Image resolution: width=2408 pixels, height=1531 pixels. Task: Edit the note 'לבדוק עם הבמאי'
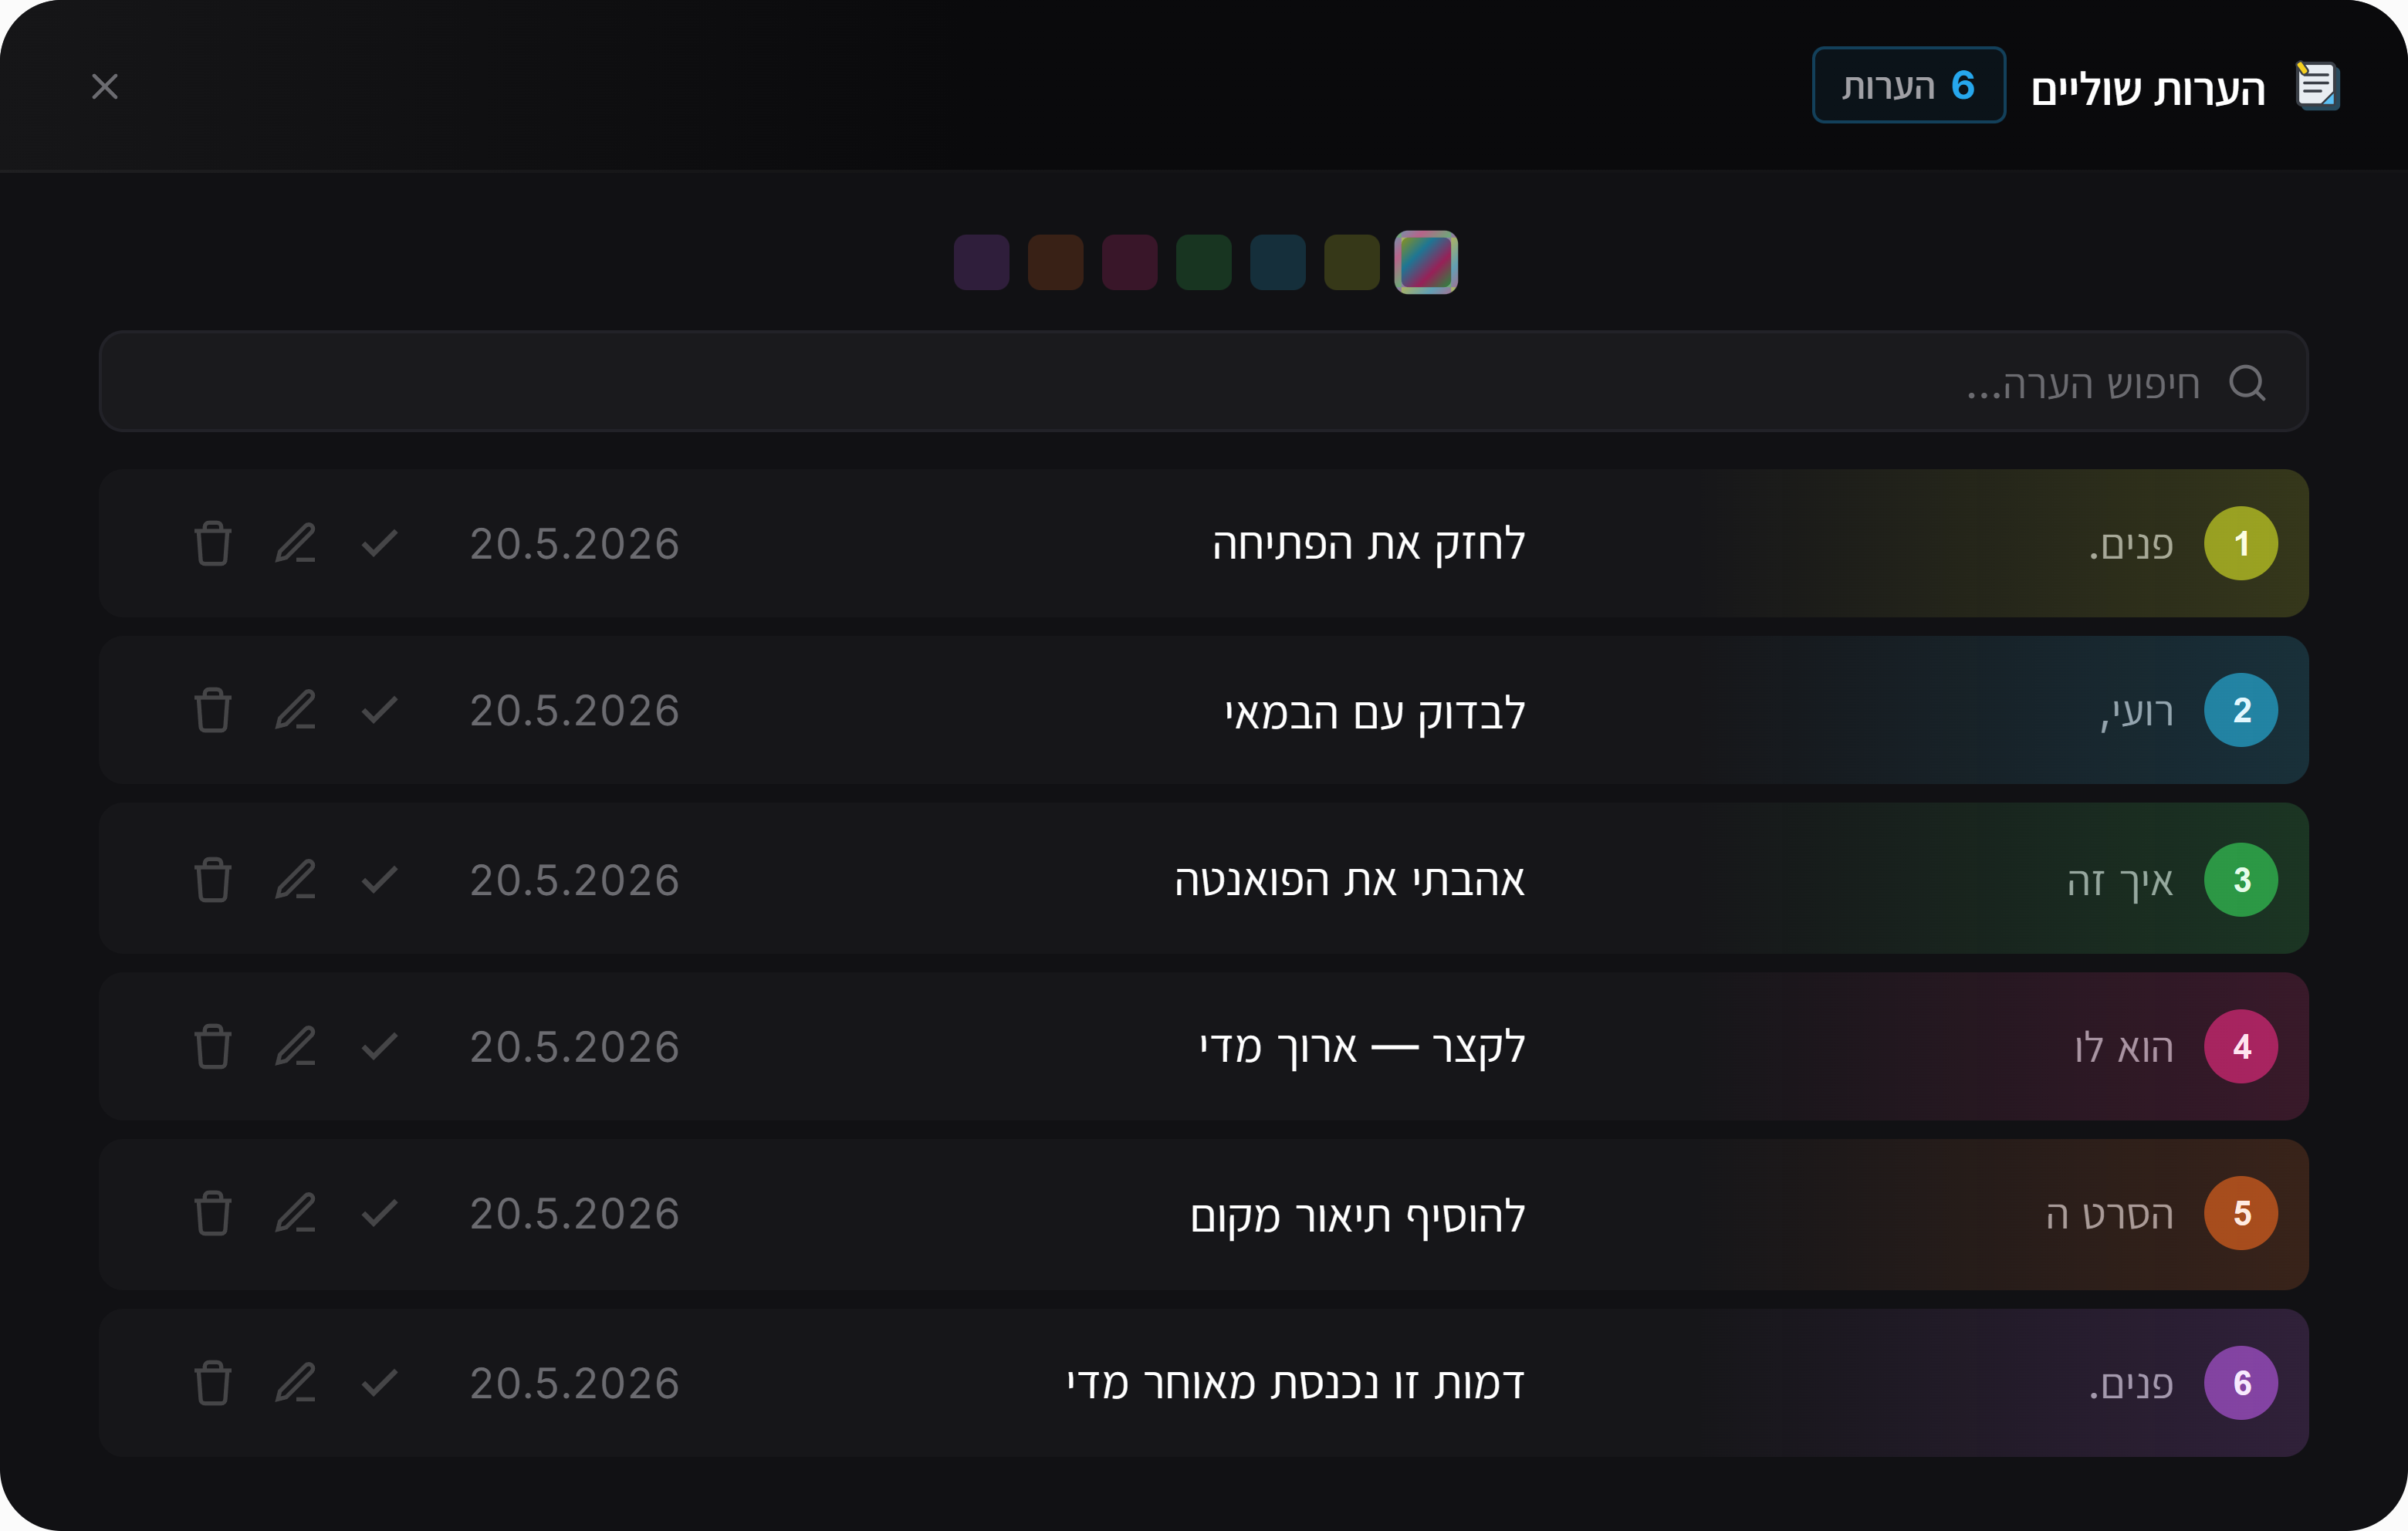[x=296, y=710]
